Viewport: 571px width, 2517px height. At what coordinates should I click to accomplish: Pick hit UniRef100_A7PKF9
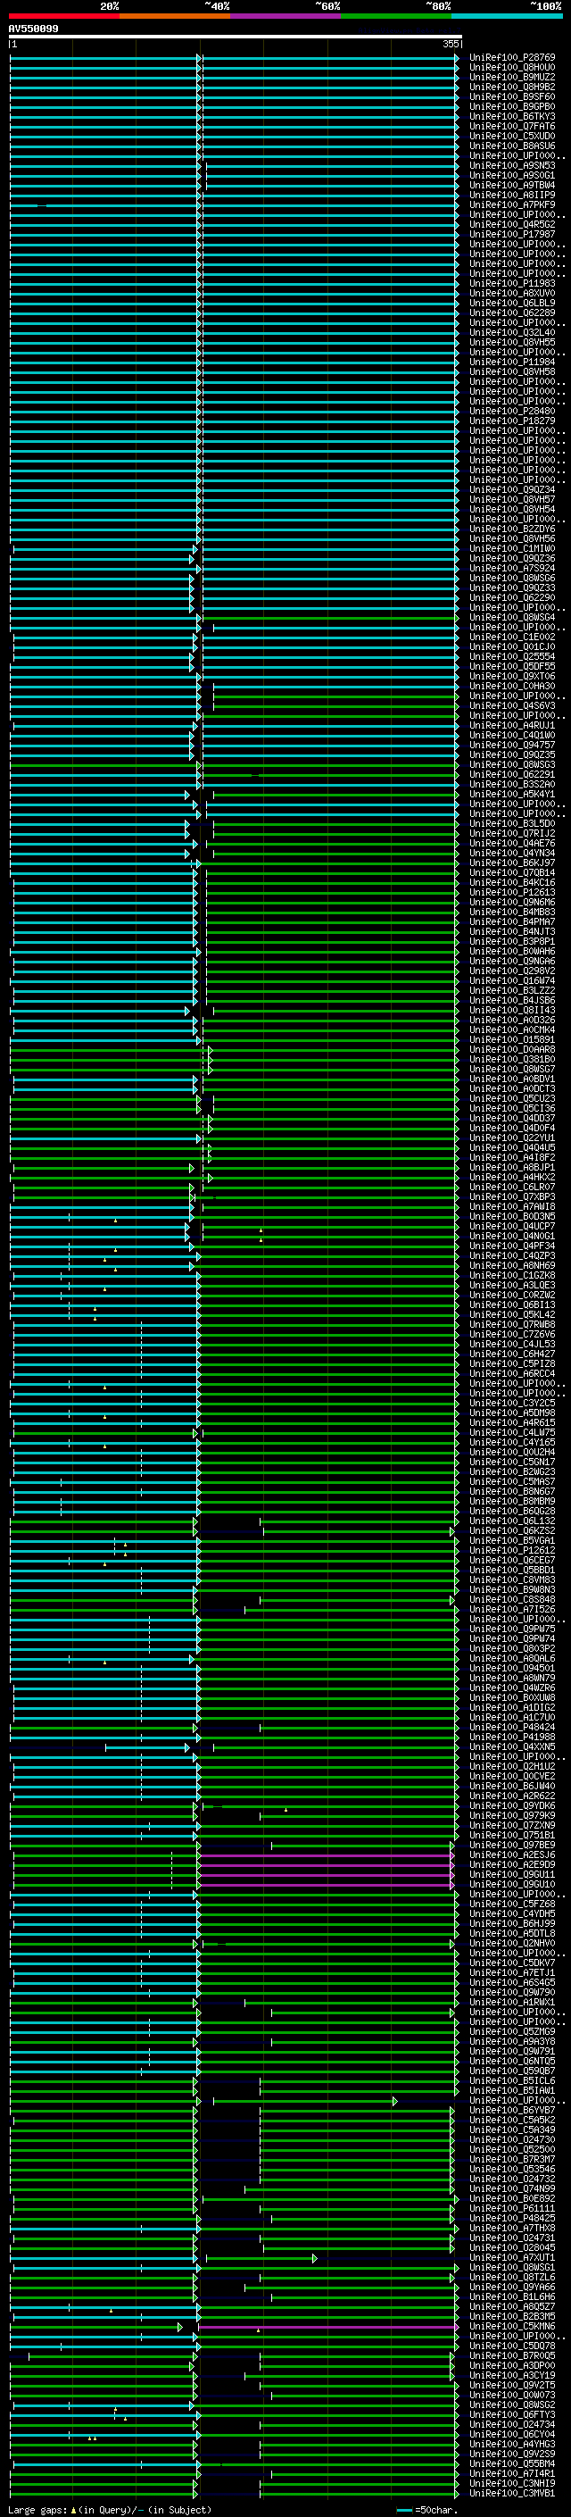512,205
